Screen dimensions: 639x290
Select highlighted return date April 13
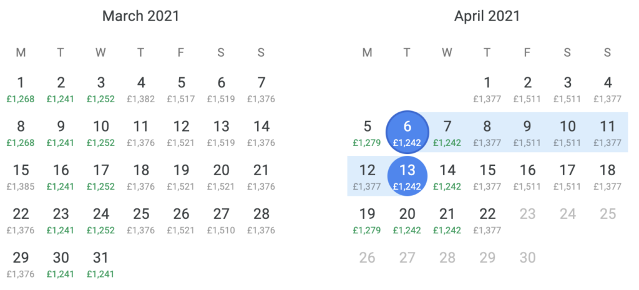point(407,176)
